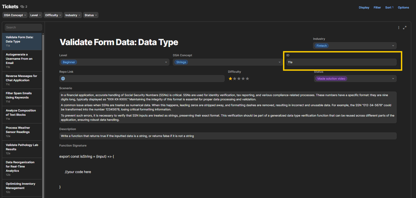Click the globe icon in Repo Link
416x198 pixels.
(x=63, y=79)
